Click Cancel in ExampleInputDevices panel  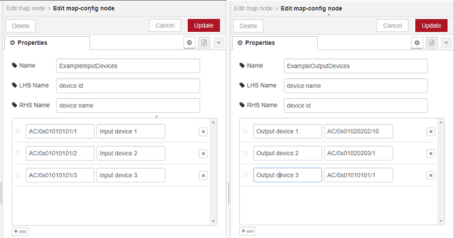(x=165, y=26)
